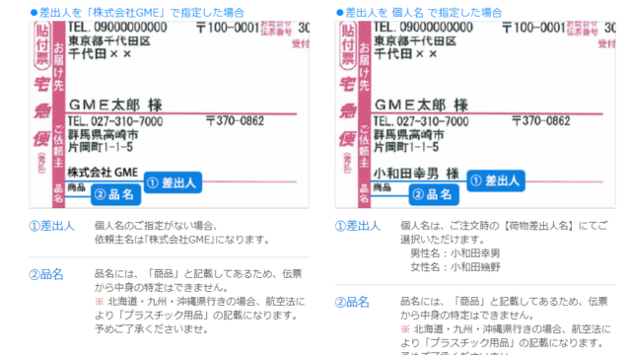
Task: Click sender name 小和田幸男 様 on right label
Action: click(416, 174)
